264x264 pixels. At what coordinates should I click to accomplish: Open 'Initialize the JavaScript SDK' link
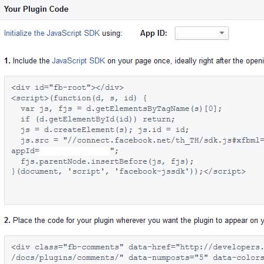pos(52,33)
